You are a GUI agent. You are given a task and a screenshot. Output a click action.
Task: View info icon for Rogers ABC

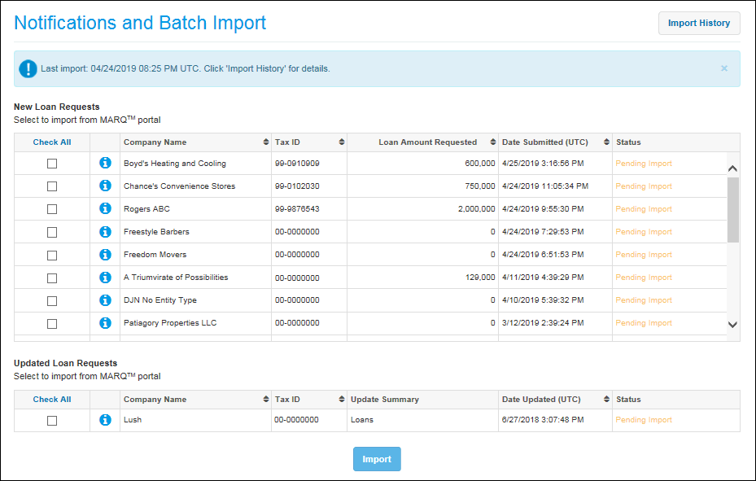(x=105, y=208)
